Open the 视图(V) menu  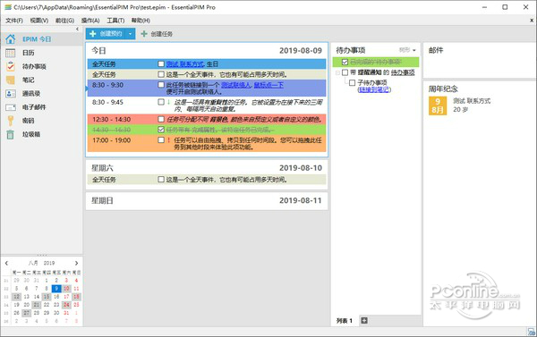[39, 21]
